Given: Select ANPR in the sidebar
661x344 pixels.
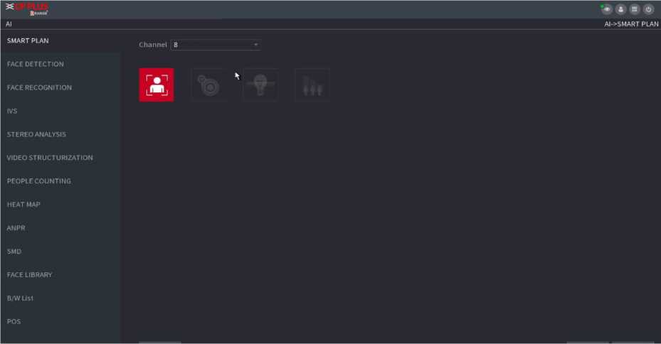Looking at the screenshot, I should (x=16, y=227).
